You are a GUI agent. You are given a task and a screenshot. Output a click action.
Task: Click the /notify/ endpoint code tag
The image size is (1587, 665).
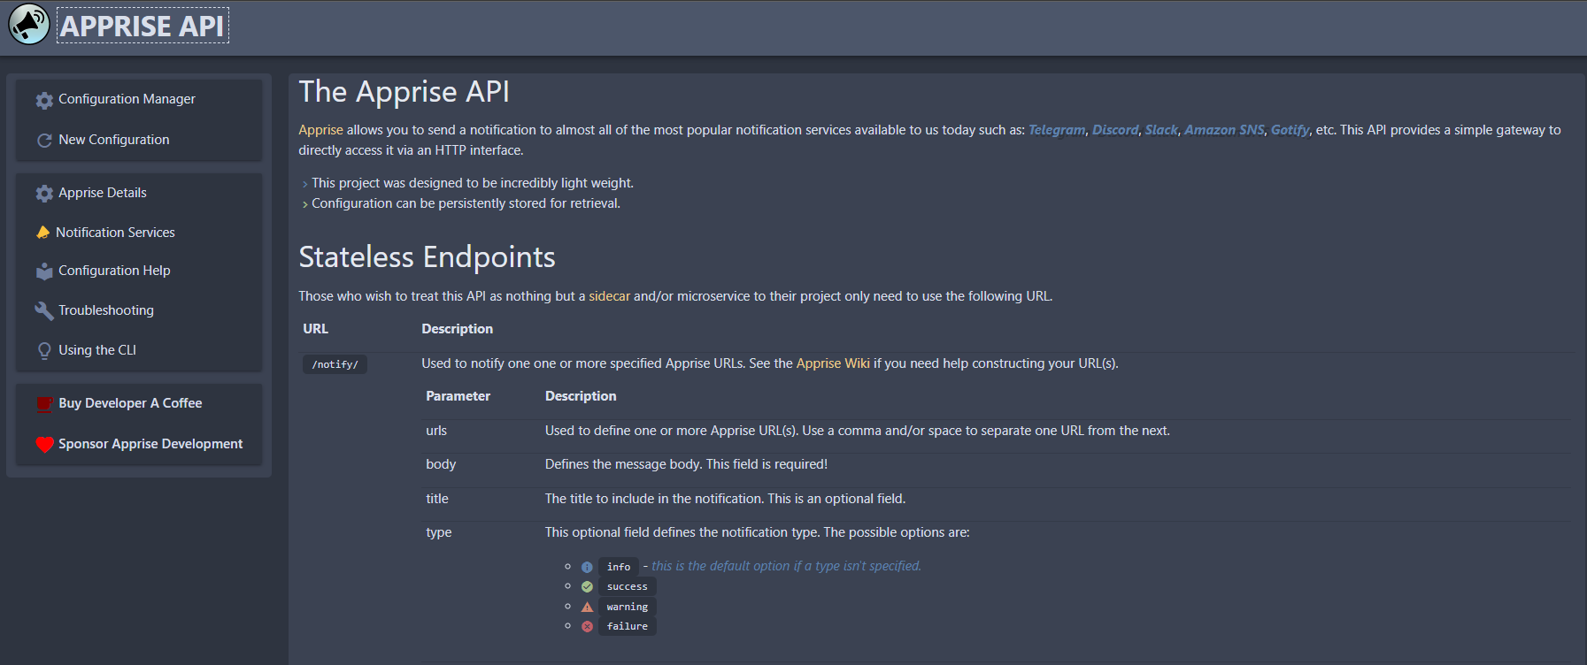[x=335, y=364]
